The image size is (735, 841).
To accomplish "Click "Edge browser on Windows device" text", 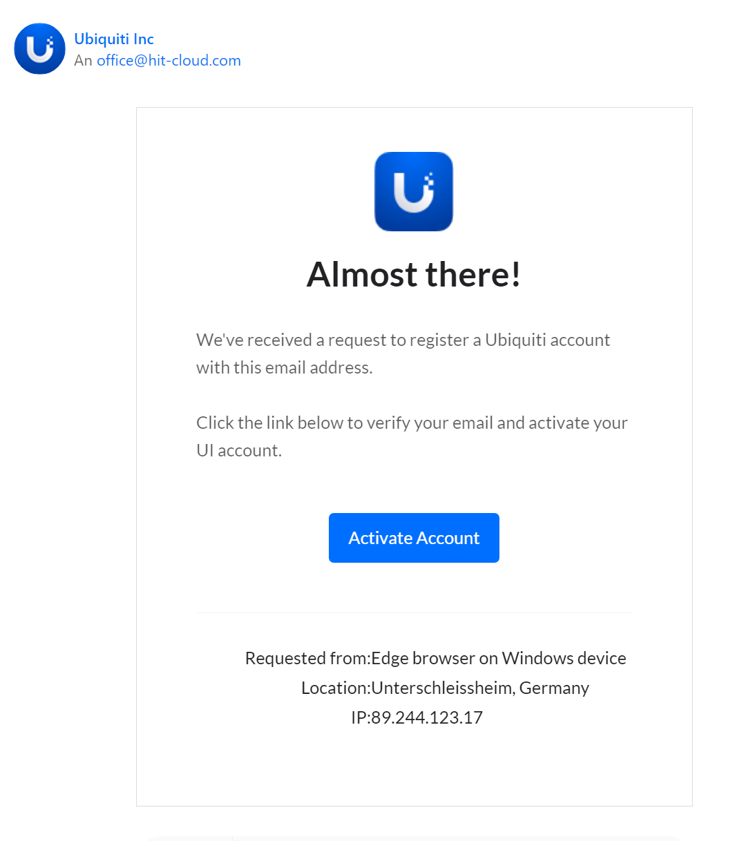I will pyautogui.click(x=499, y=658).
